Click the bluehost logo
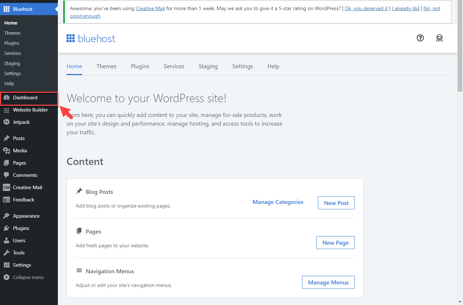Screen dimensions: 463x305 click(91, 38)
